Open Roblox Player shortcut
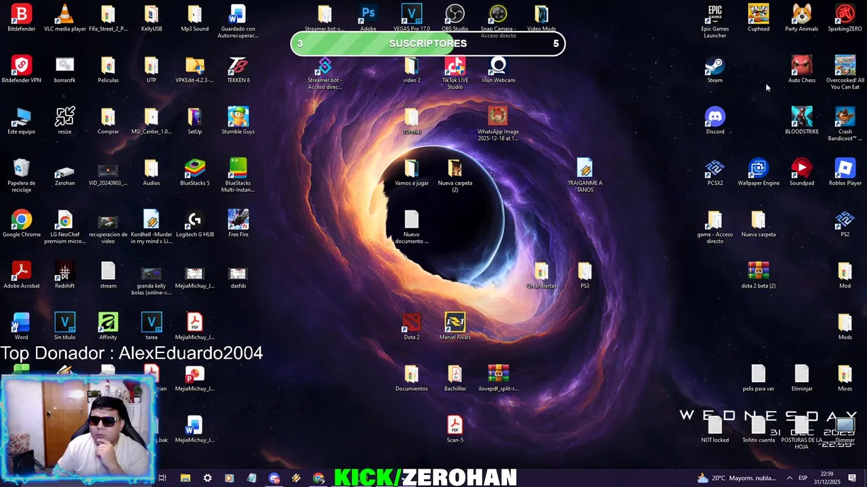 [845, 172]
